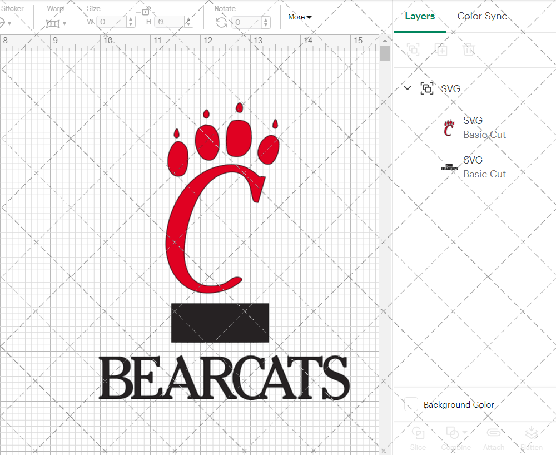Image resolution: width=556 pixels, height=455 pixels.
Task: Click the Basic Cut label
Action: click(x=484, y=135)
